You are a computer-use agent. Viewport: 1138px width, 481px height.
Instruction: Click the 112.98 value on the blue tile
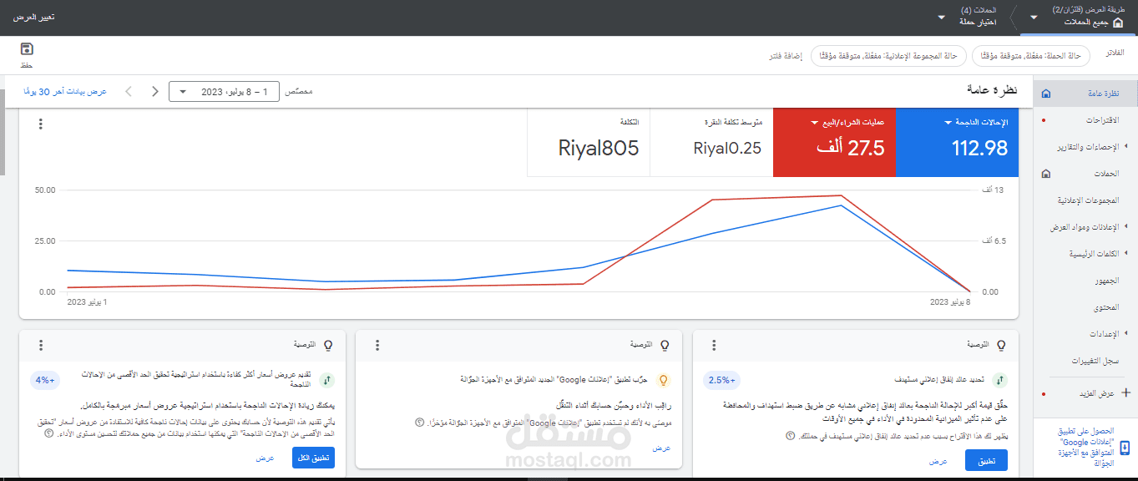[x=979, y=148]
